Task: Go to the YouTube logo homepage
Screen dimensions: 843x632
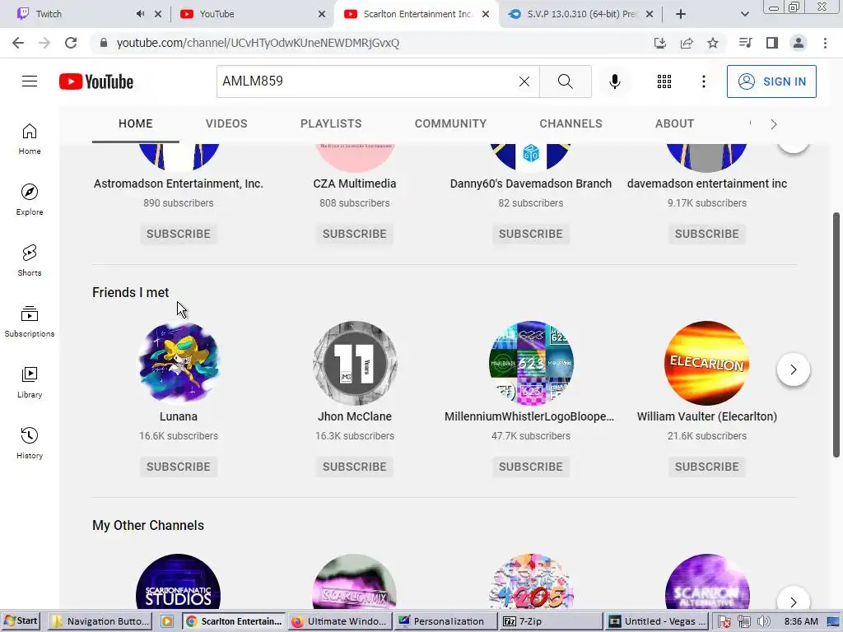Action: point(96,81)
